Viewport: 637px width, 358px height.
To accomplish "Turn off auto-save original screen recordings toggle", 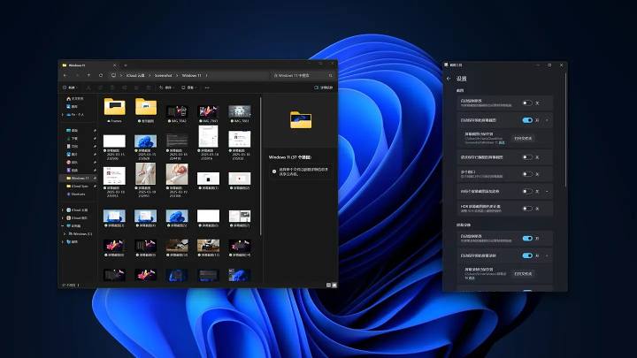I will point(527,255).
